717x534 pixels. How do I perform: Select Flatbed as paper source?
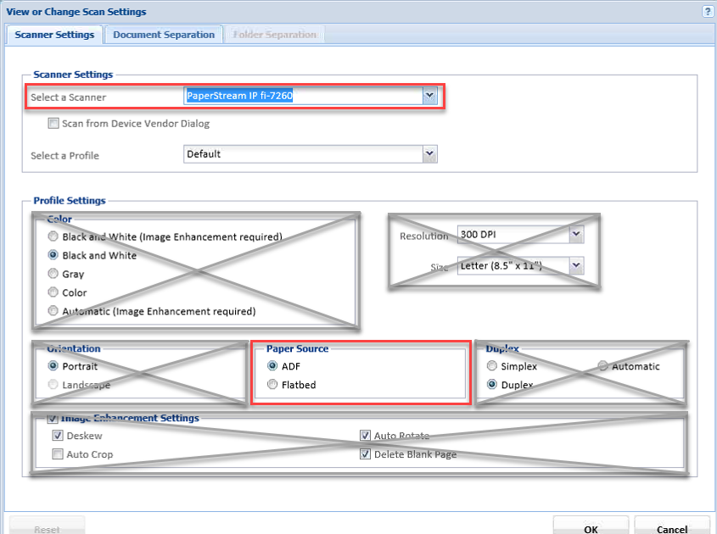point(272,385)
